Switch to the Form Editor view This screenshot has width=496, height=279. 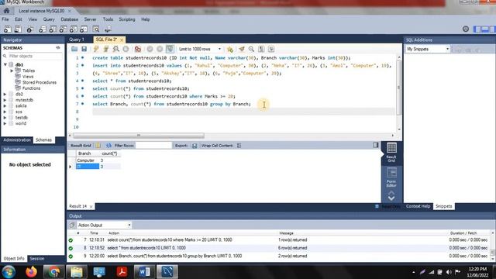(x=391, y=177)
